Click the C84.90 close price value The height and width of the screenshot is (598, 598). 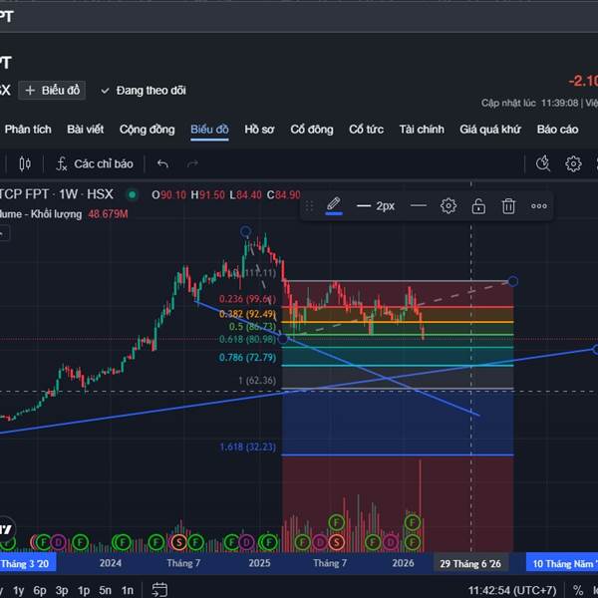[283, 195]
